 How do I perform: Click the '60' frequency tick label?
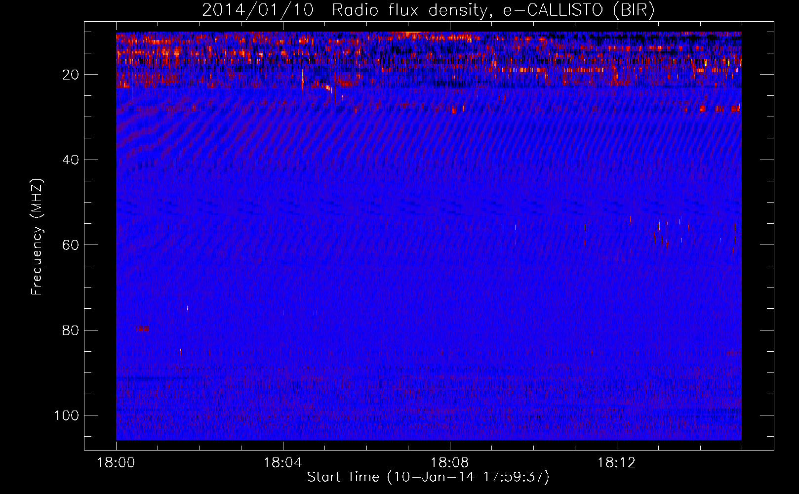[71, 245]
